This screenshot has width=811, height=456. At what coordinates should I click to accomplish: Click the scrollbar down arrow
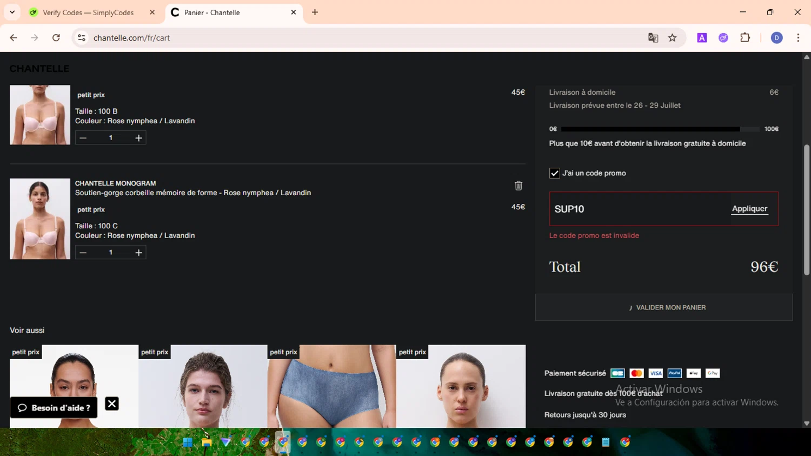click(x=807, y=424)
